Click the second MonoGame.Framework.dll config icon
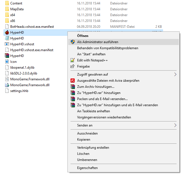The width and height of the screenshot is (181, 174). (7, 85)
